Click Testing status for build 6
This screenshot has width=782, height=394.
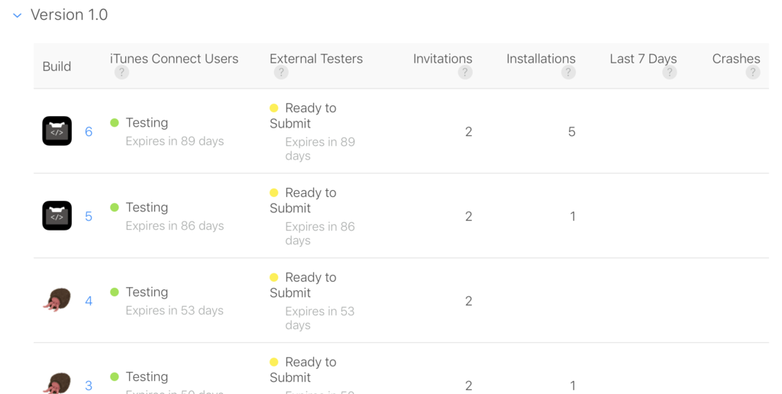pos(147,123)
